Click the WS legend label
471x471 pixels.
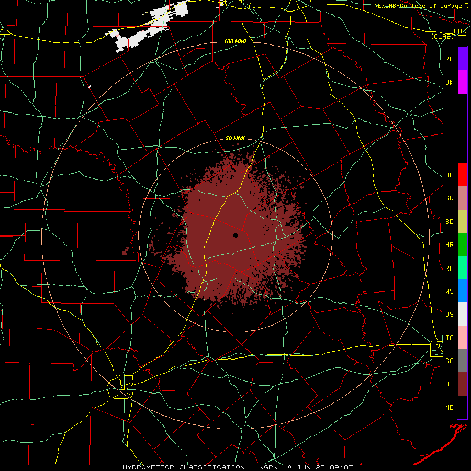pos(449,291)
